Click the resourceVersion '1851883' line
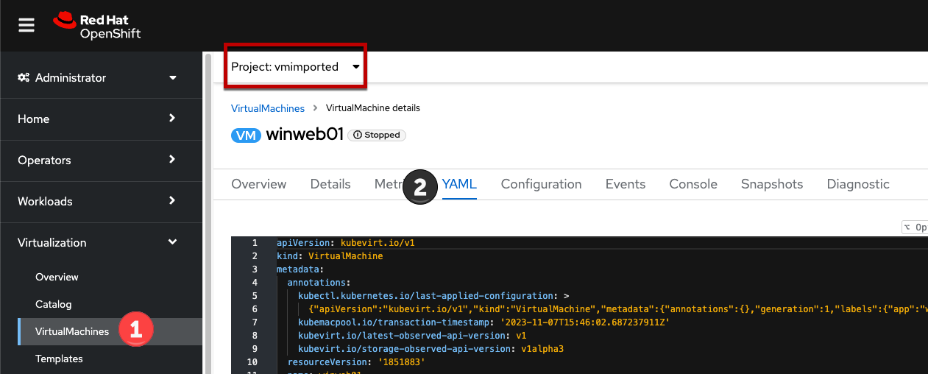This screenshot has height=374, width=928. pyautogui.click(x=356, y=362)
